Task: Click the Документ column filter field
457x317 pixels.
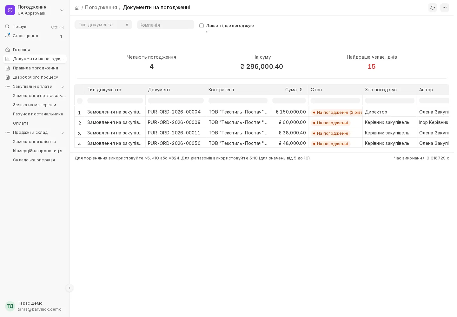Action: click(176, 100)
